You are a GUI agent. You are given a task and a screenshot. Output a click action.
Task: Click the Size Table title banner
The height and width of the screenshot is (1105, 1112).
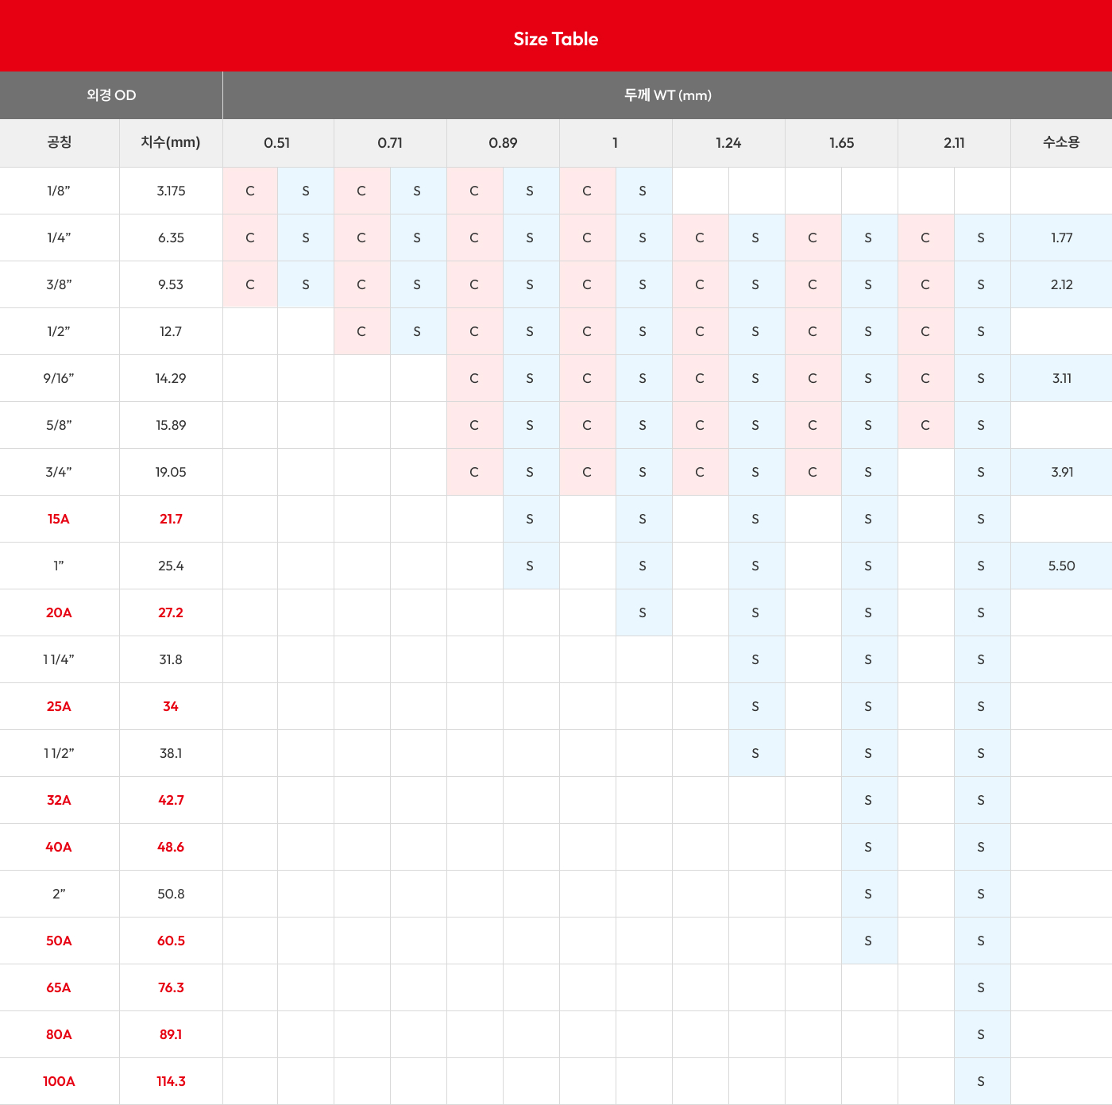pos(555,39)
